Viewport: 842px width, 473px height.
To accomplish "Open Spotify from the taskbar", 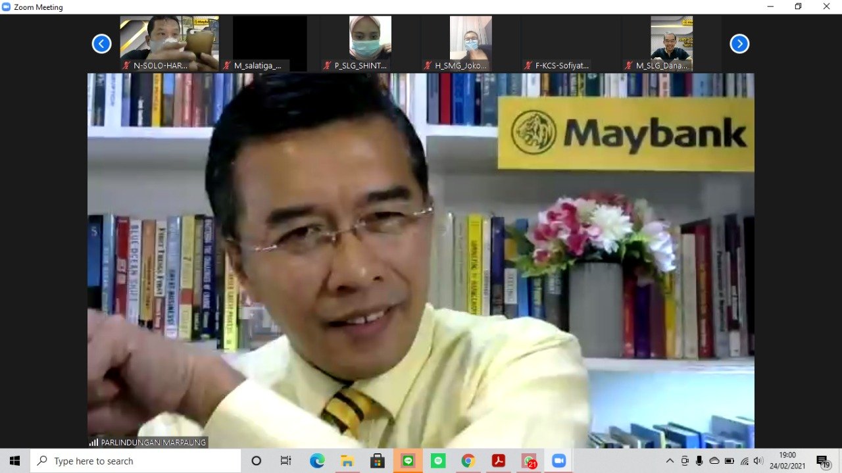I will coord(438,461).
